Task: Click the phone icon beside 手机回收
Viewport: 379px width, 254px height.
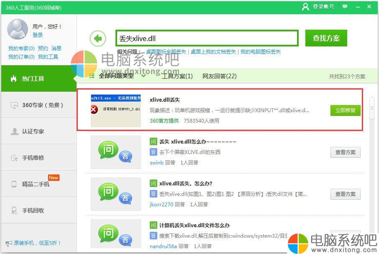Action: [14, 210]
